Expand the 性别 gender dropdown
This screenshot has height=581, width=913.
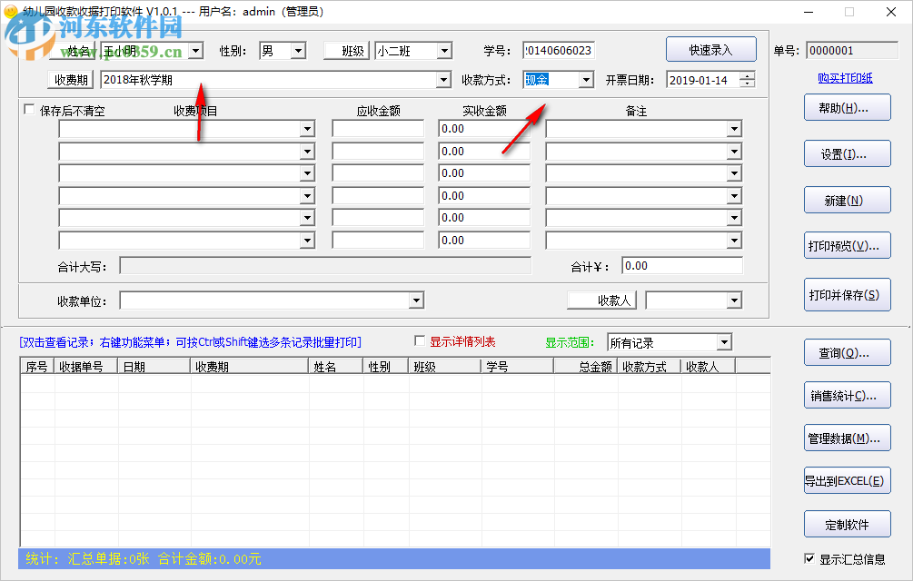tap(299, 51)
